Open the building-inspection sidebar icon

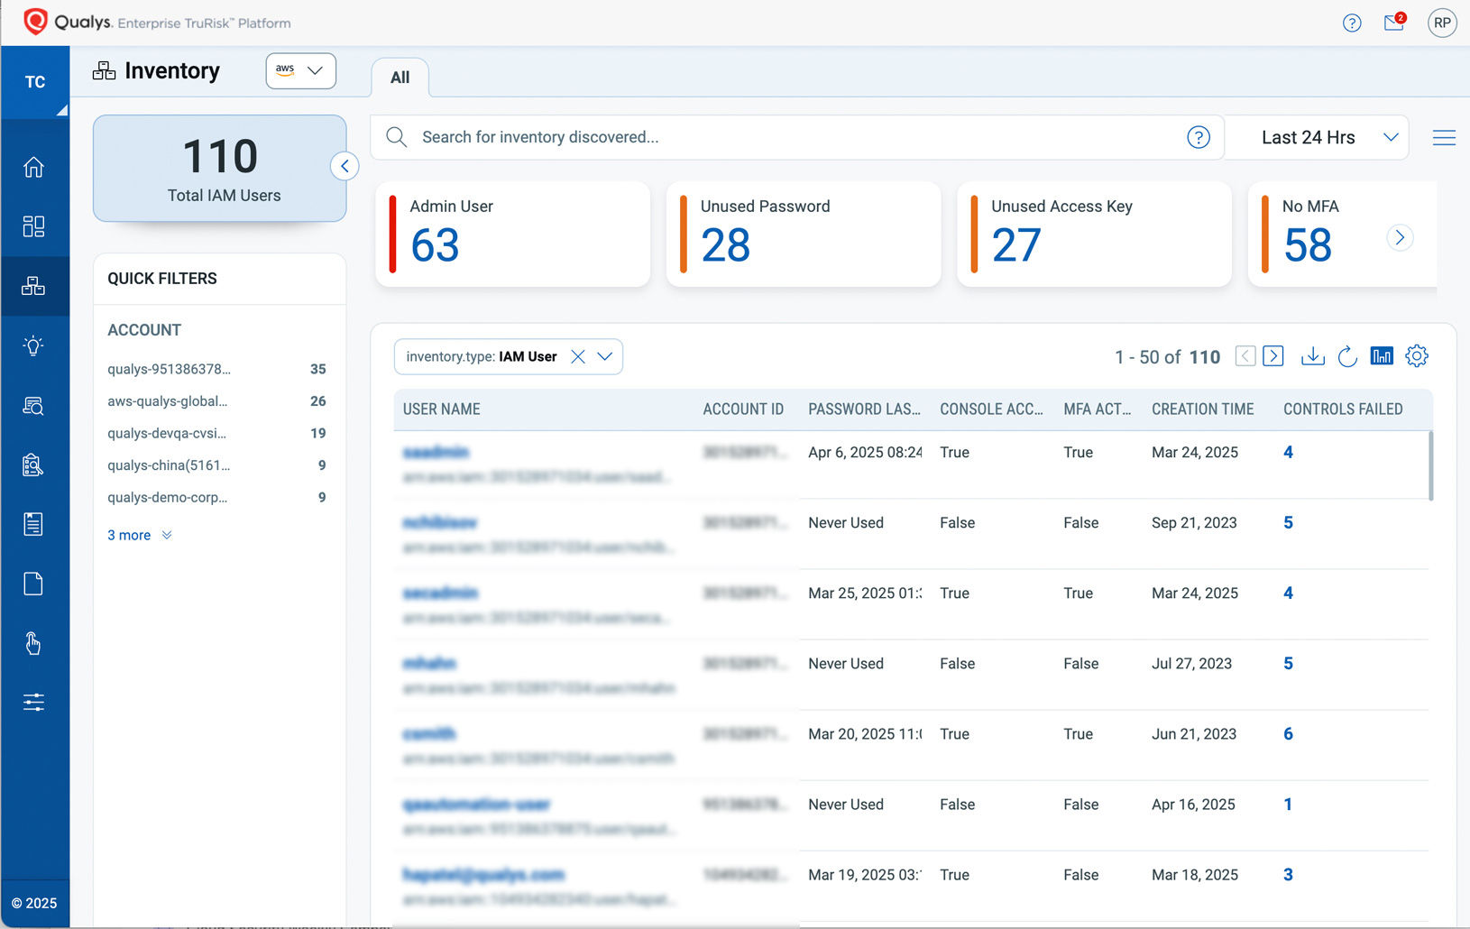coord(33,465)
